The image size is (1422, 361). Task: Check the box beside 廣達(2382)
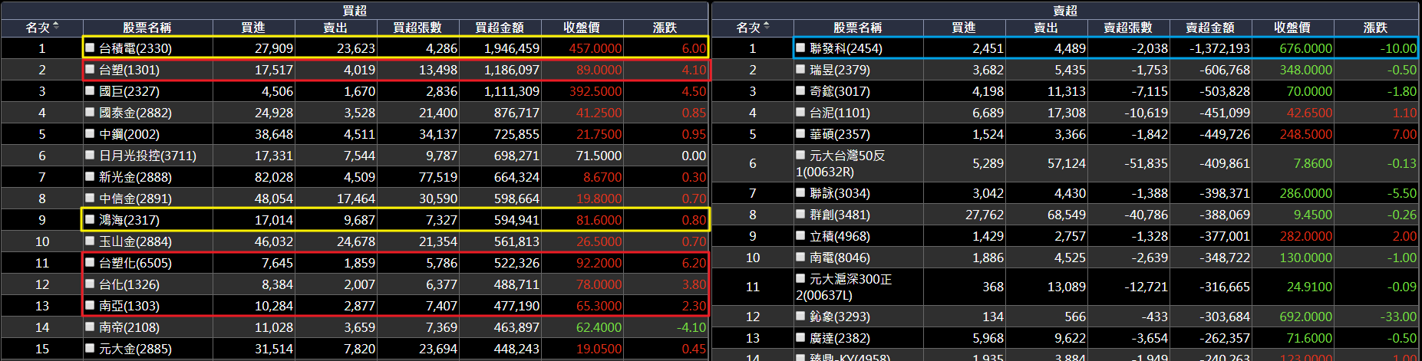coord(800,337)
